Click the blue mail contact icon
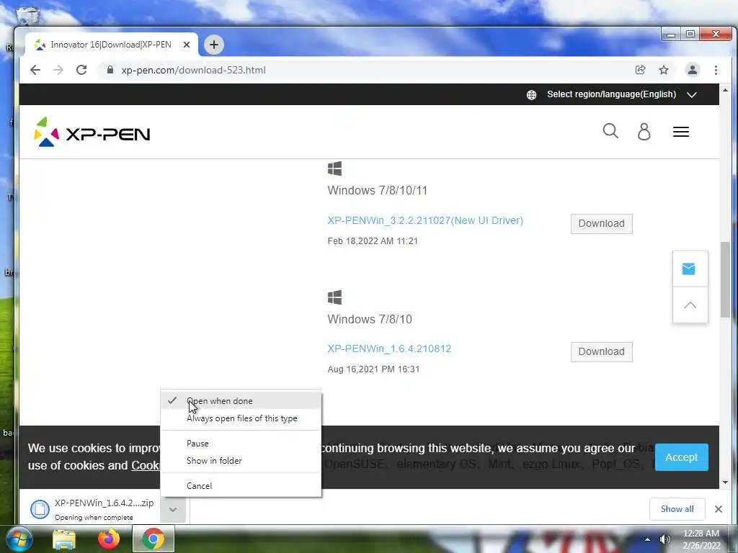This screenshot has width=738, height=553. [688, 269]
